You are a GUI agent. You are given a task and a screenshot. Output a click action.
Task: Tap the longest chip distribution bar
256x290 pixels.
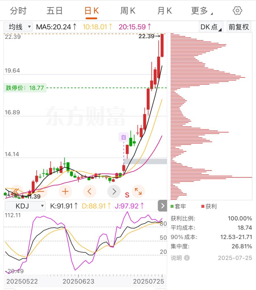[211, 177]
